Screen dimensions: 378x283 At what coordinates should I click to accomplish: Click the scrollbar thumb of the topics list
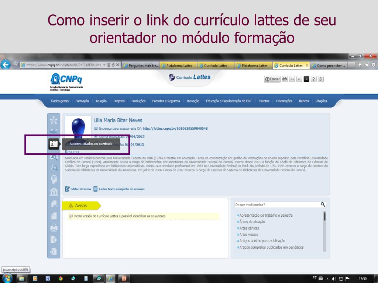[x=324, y=216]
